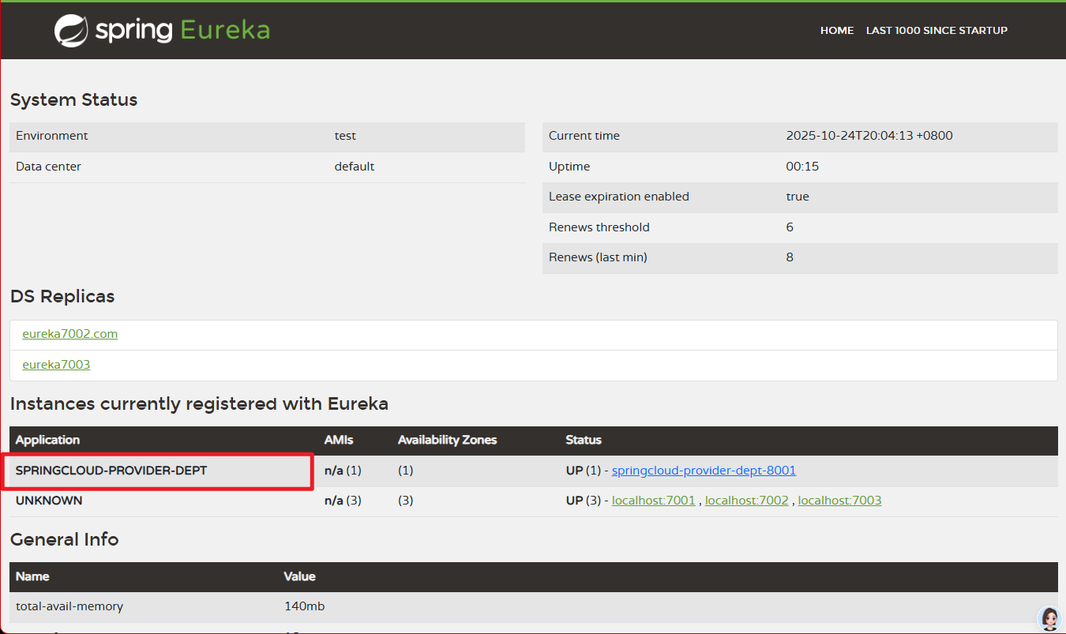Select the UNKNOWN application cell

[x=162, y=501]
